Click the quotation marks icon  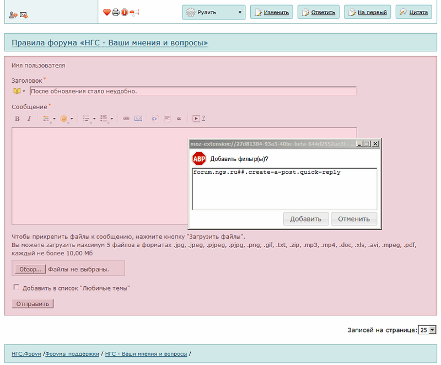coord(179,119)
